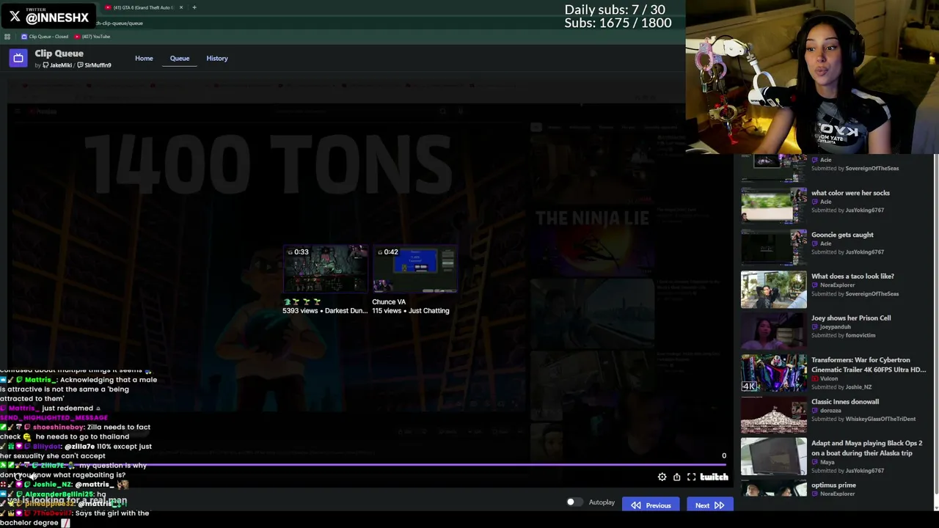The image size is (939, 528).
Task: Click the 'what color were her socks' title
Action: [x=850, y=193]
